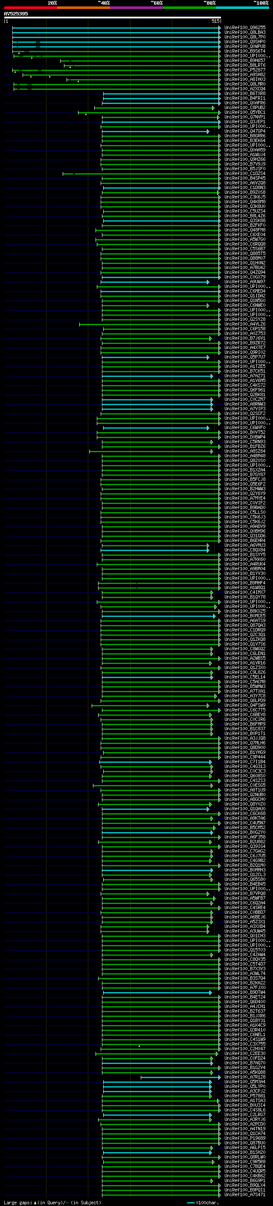Image resolution: width=273 pixels, height=1206 pixels.
Task: Select the UniRef100_Q2C3Q1 label
Action: click(245, 634)
